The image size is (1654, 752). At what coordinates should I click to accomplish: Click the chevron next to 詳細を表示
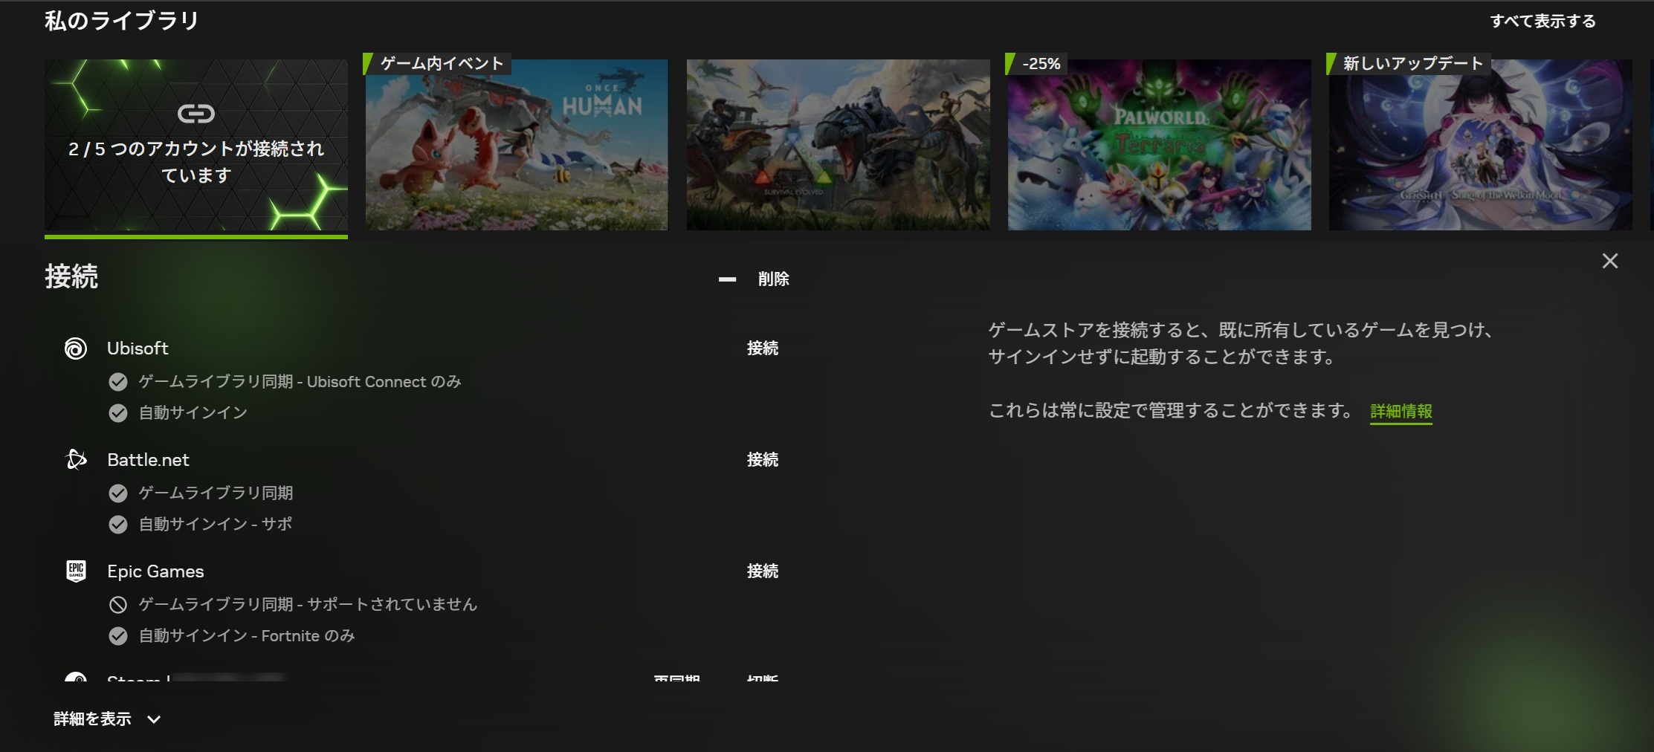click(x=154, y=719)
